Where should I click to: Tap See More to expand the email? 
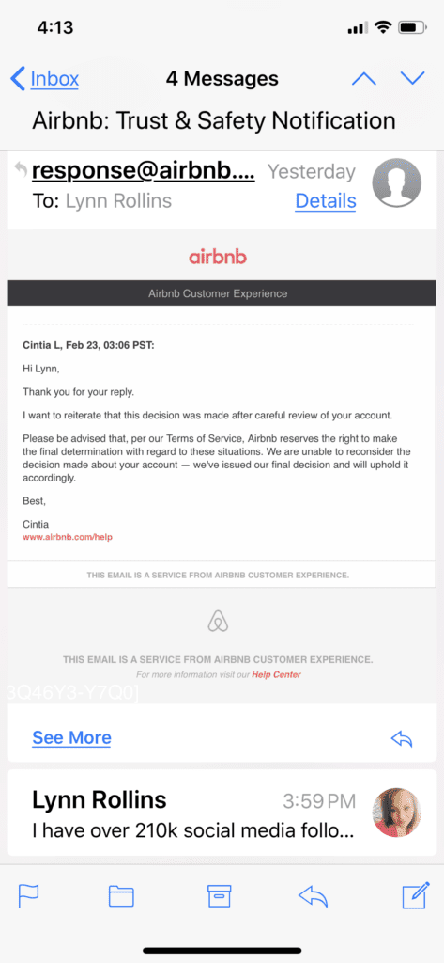click(x=71, y=737)
